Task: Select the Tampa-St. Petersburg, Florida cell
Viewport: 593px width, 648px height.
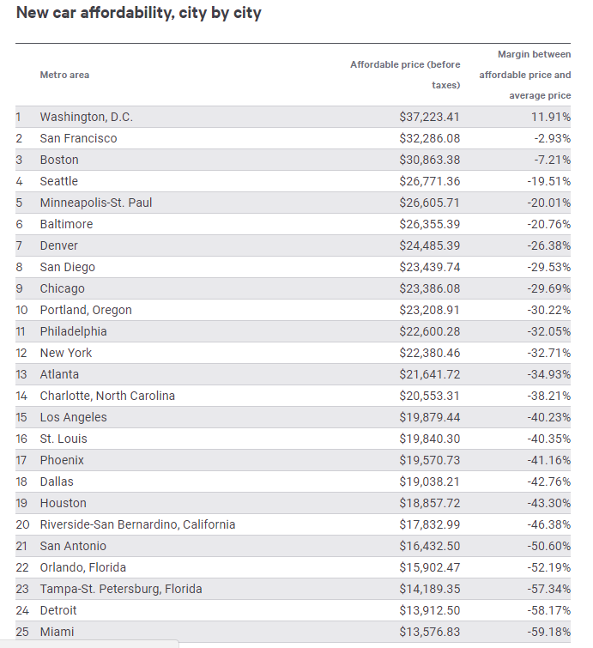Action: click(x=119, y=589)
